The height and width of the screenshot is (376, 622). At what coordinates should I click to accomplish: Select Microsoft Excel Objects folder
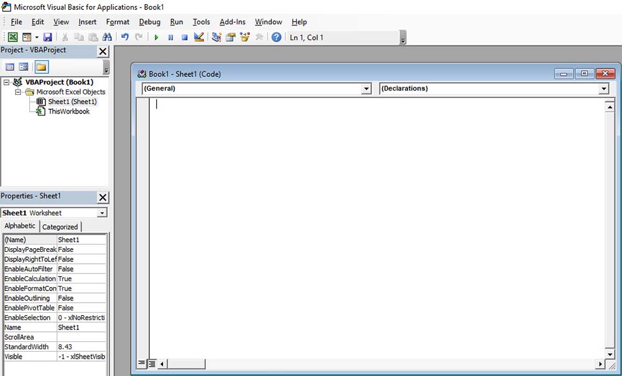tap(71, 92)
